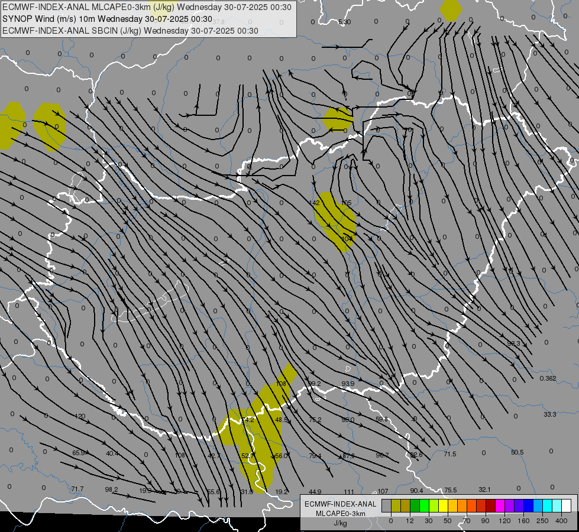Image resolution: width=579 pixels, height=532 pixels.
Task: Select the map value 40.4
Action: coord(112,453)
